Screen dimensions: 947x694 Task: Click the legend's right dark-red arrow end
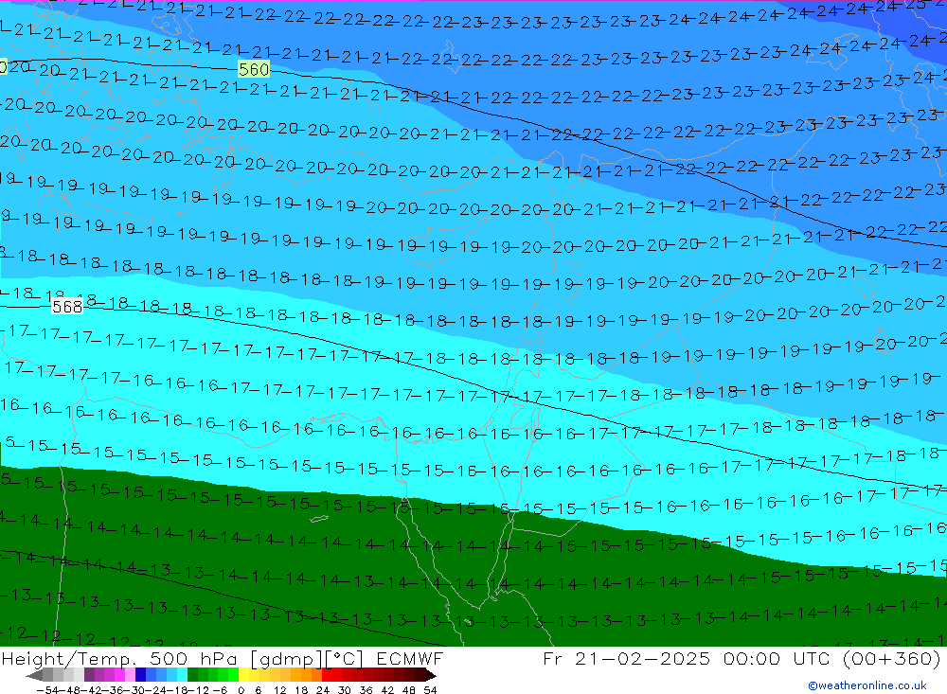[431, 675]
